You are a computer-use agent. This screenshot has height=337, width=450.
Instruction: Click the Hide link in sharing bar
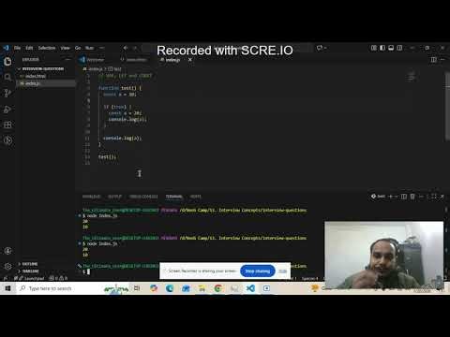[x=283, y=271]
